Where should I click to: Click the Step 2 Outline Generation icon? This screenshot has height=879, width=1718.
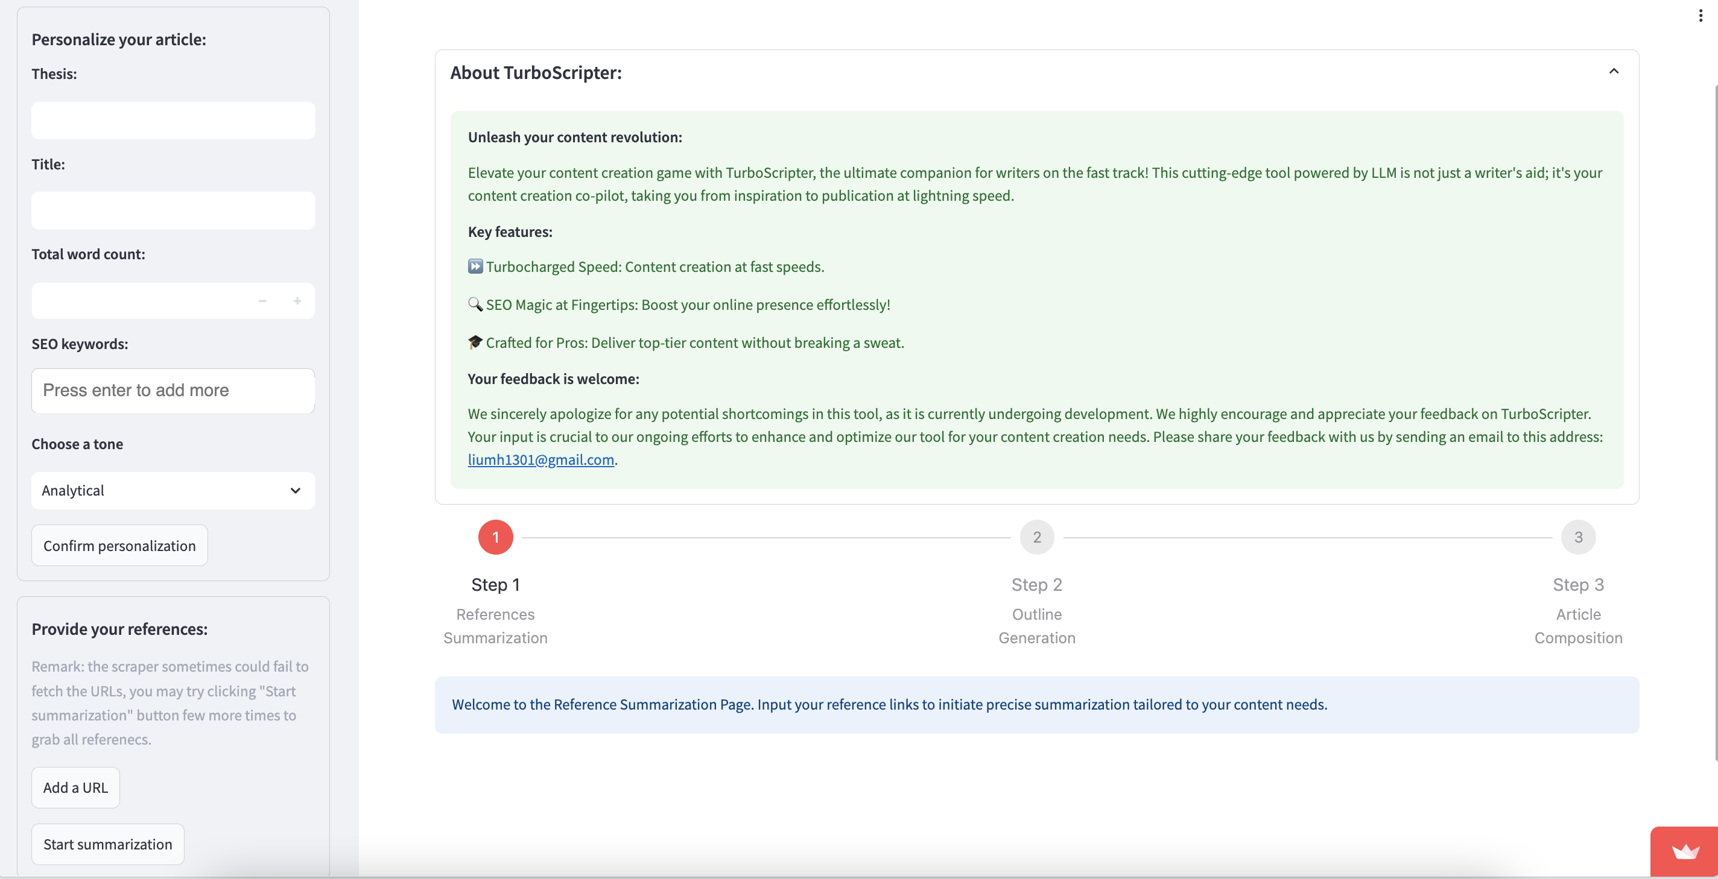pyautogui.click(x=1036, y=536)
